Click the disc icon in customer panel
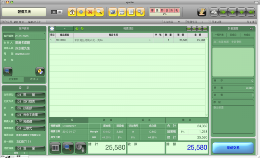The height and width of the screenshot is (158, 260). pyautogui.click(x=40, y=71)
